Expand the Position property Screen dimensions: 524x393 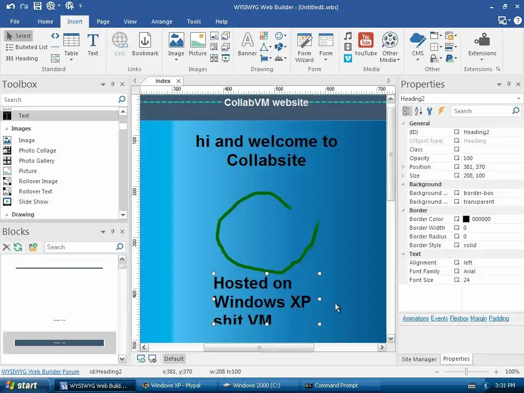pyautogui.click(x=403, y=167)
